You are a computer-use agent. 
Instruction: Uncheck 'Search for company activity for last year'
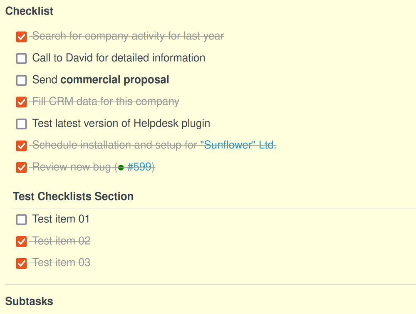(x=21, y=37)
